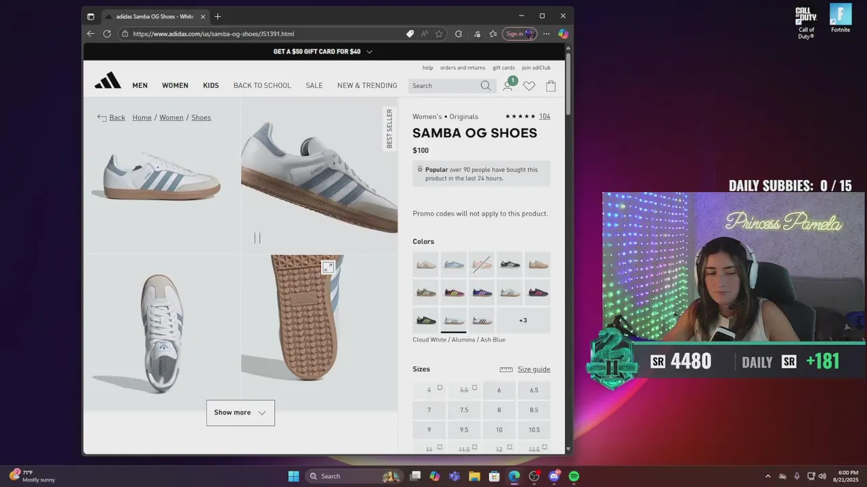This screenshot has height=487, width=867.
Task: Open browser Settings and more ellipsis
Action: [x=546, y=34]
